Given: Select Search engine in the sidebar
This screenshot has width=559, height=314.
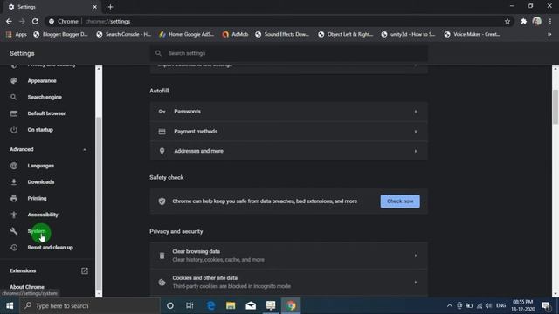Looking at the screenshot, I should (45, 97).
